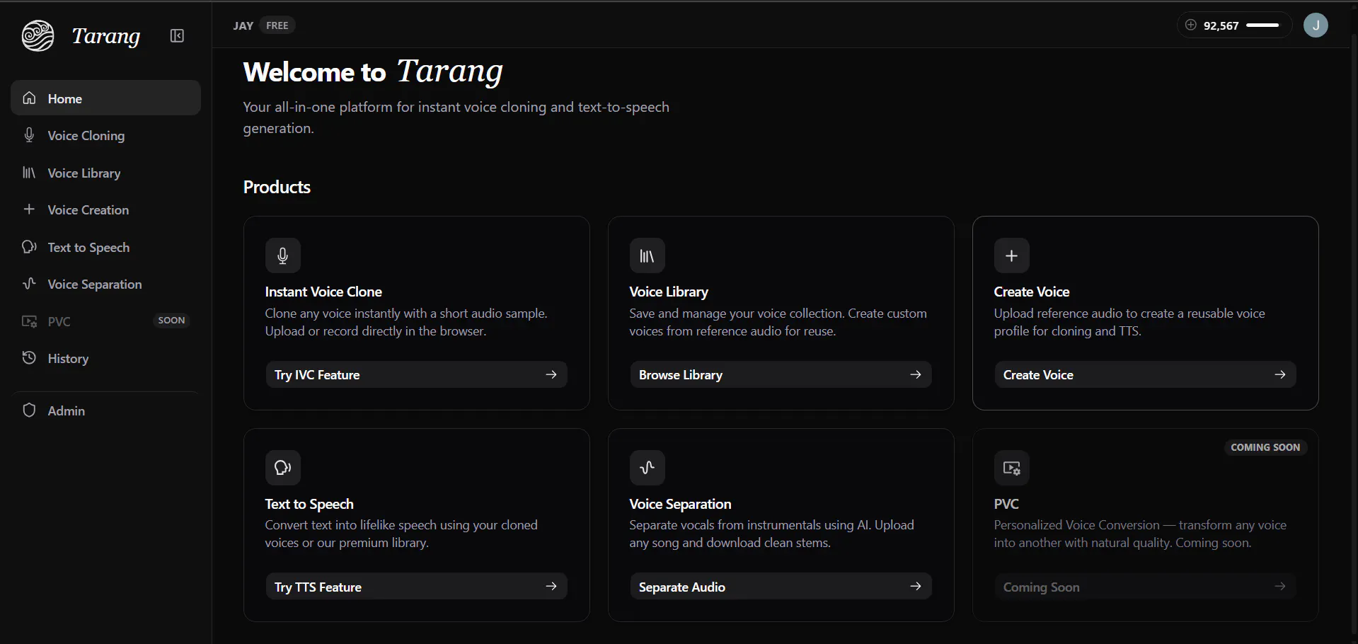Viewport: 1358px width, 644px height.
Task: Click the Create Voice card title
Action: pos(1032,292)
